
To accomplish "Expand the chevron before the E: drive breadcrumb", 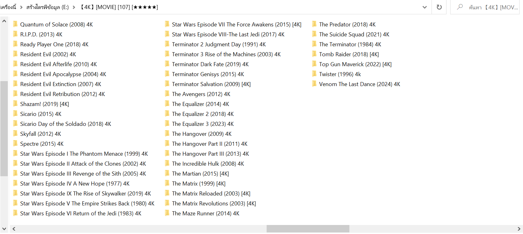I will pyautogui.click(x=21, y=7).
